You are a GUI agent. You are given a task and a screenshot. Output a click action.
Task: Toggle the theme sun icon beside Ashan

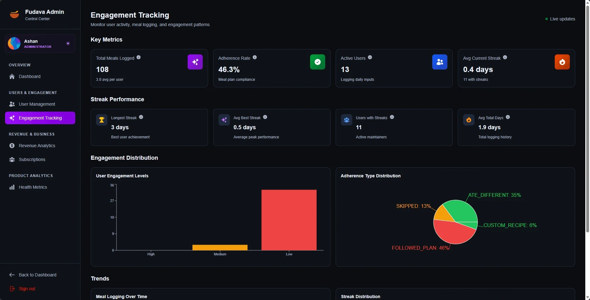(x=68, y=43)
